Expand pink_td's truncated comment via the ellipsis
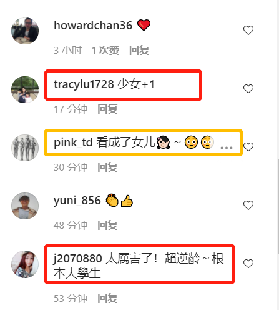This screenshot has width=279, height=310. [227, 147]
